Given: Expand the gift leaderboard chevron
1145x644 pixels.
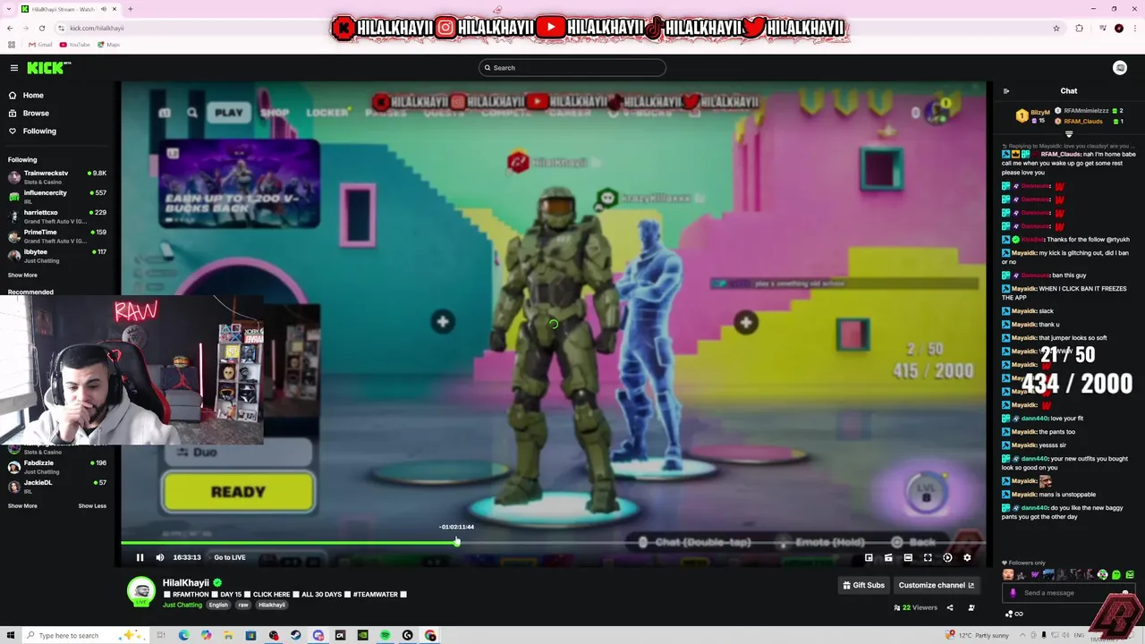Looking at the screenshot, I should pos(1068,134).
